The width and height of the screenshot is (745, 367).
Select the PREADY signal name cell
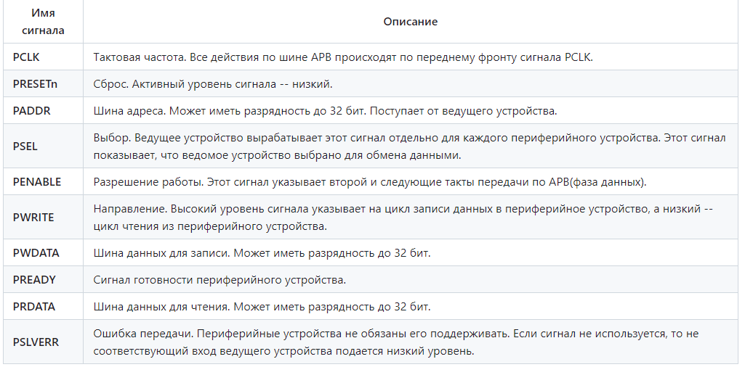(x=34, y=280)
